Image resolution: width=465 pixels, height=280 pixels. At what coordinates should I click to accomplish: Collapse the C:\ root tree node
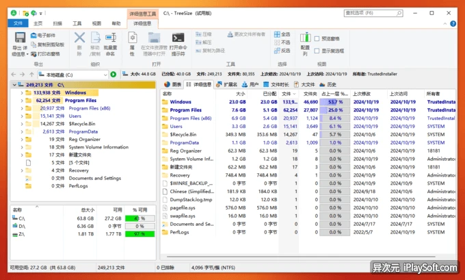[14, 85]
